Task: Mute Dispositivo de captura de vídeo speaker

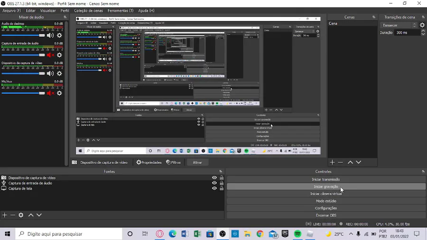Action: click(50, 74)
